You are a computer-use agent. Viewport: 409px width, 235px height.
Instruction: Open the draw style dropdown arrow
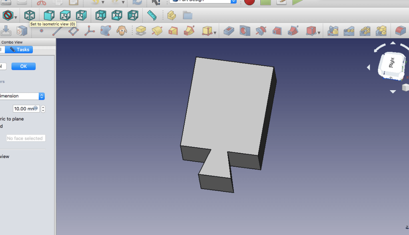pos(16,17)
